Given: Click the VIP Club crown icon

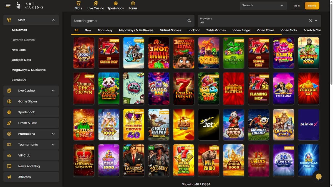Looking at the screenshot, I should 9,155.
